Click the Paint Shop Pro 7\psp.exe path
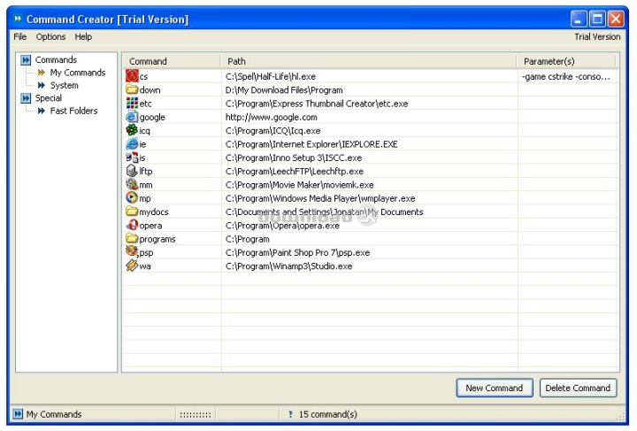The height and width of the screenshot is (431, 637). (x=297, y=252)
